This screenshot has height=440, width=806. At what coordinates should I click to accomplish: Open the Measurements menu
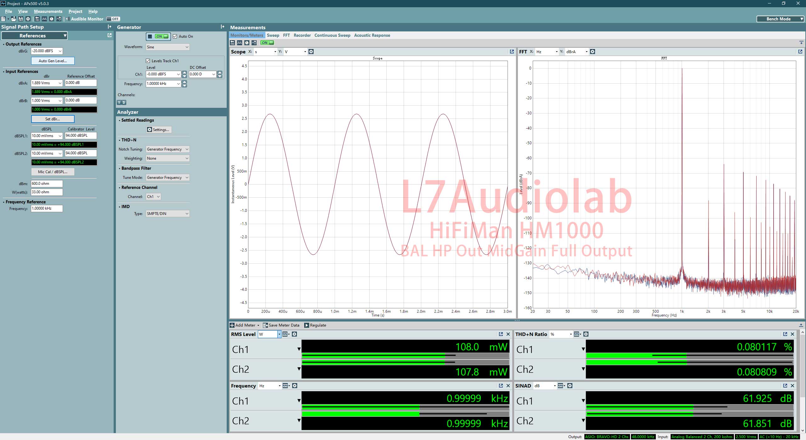(48, 11)
